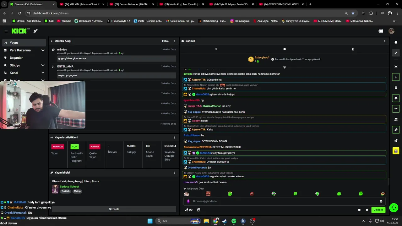Click the lightning bolt activity icon in sidebar
Image resolution: width=402 pixels, height=226 pixels.
pyautogui.click(x=396, y=77)
